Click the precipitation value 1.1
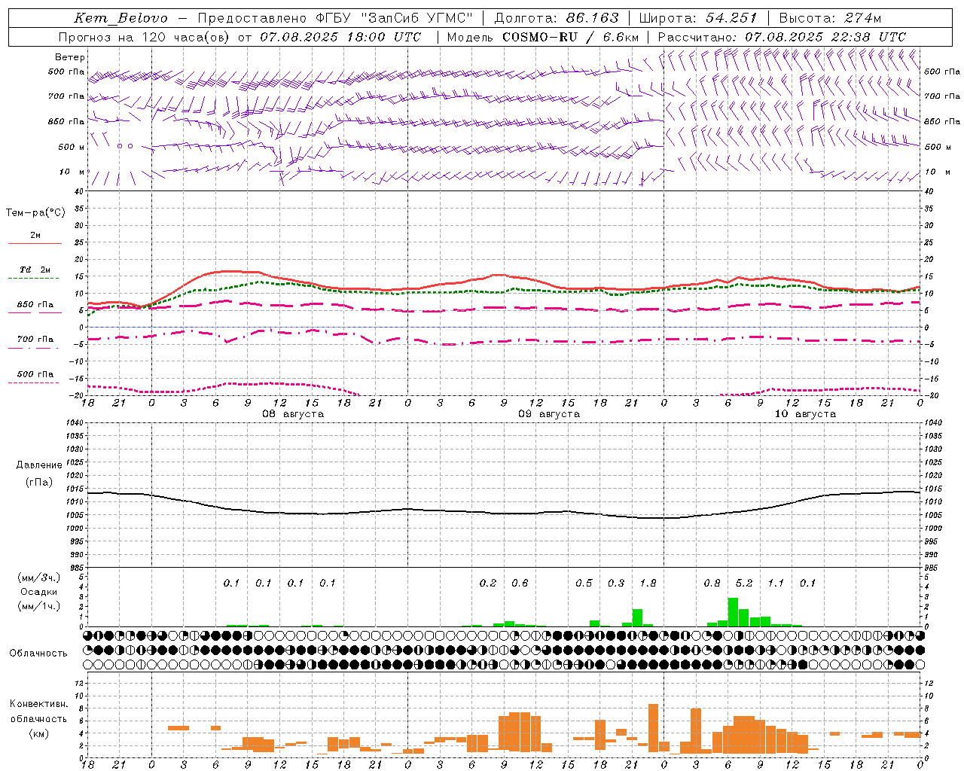This screenshot has height=771, width=964. point(776,584)
